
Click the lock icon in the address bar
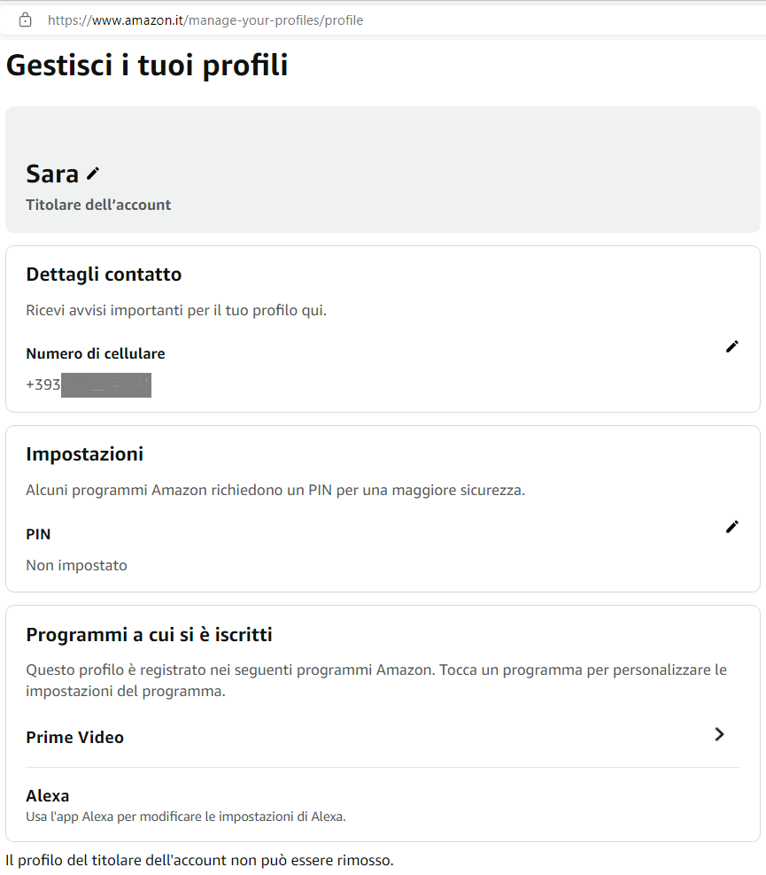click(x=25, y=19)
